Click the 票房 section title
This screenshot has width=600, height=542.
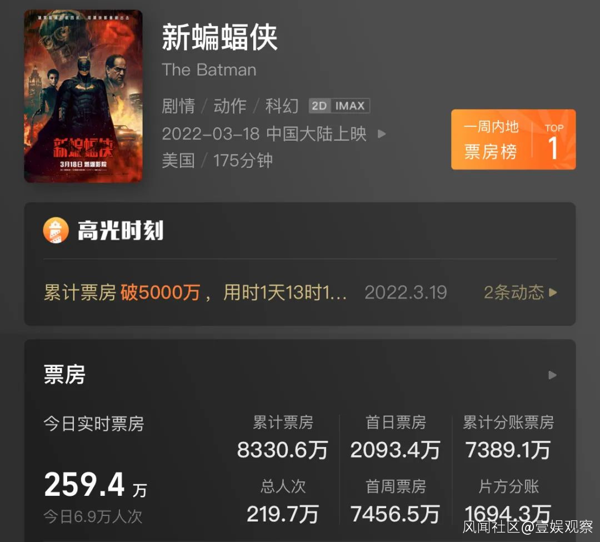point(64,374)
